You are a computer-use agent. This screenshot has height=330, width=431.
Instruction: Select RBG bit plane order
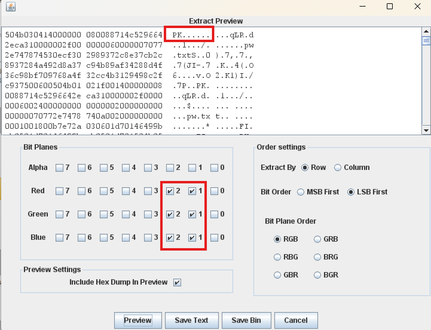(277, 257)
